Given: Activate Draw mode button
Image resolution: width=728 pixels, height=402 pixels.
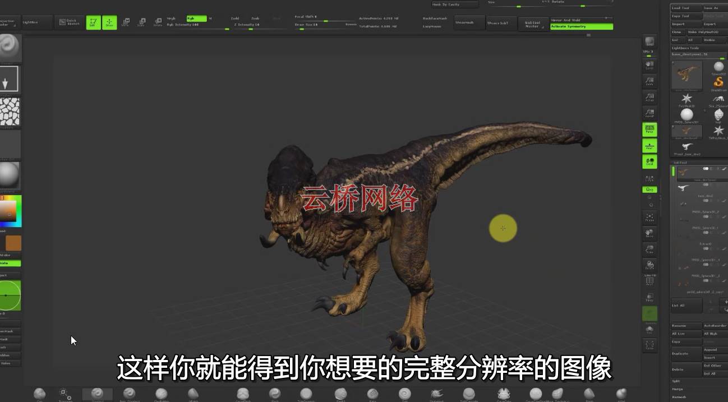Looking at the screenshot, I should tap(109, 22).
